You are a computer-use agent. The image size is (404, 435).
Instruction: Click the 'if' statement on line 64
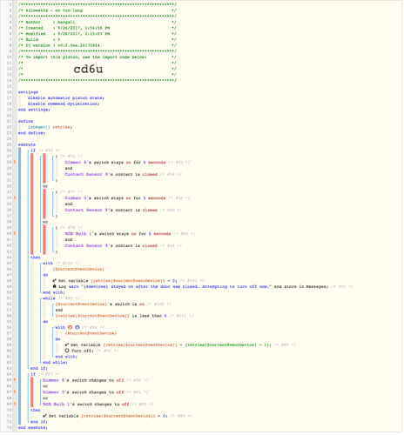coord(33,375)
